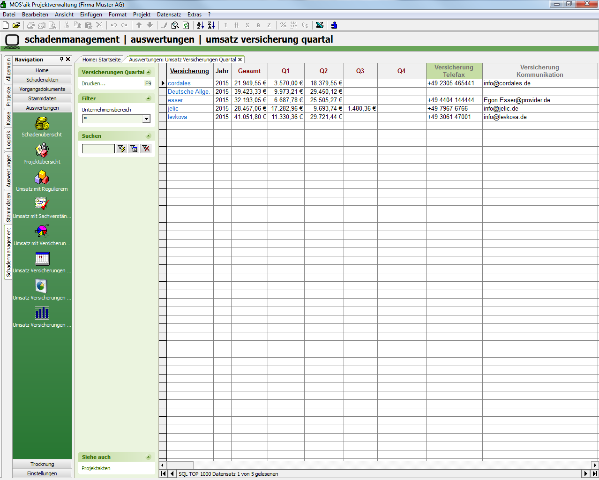This screenshot has width=599, height=480.
Task: Click the Einstellungen button
Action: click(x=42, y=473)
